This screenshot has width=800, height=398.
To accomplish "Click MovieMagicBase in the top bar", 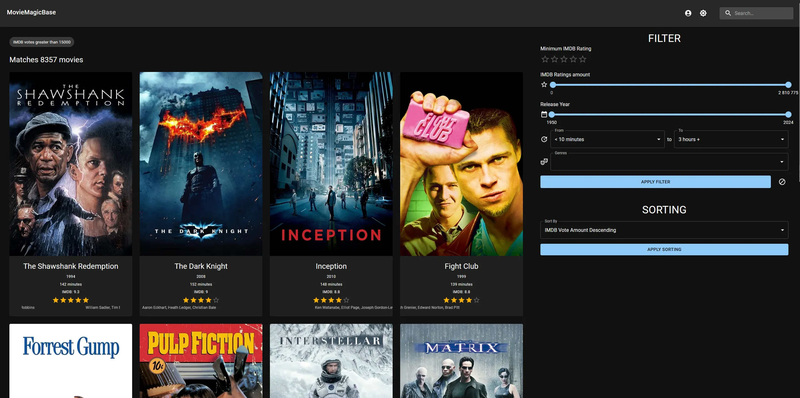I will pos(31,12).
